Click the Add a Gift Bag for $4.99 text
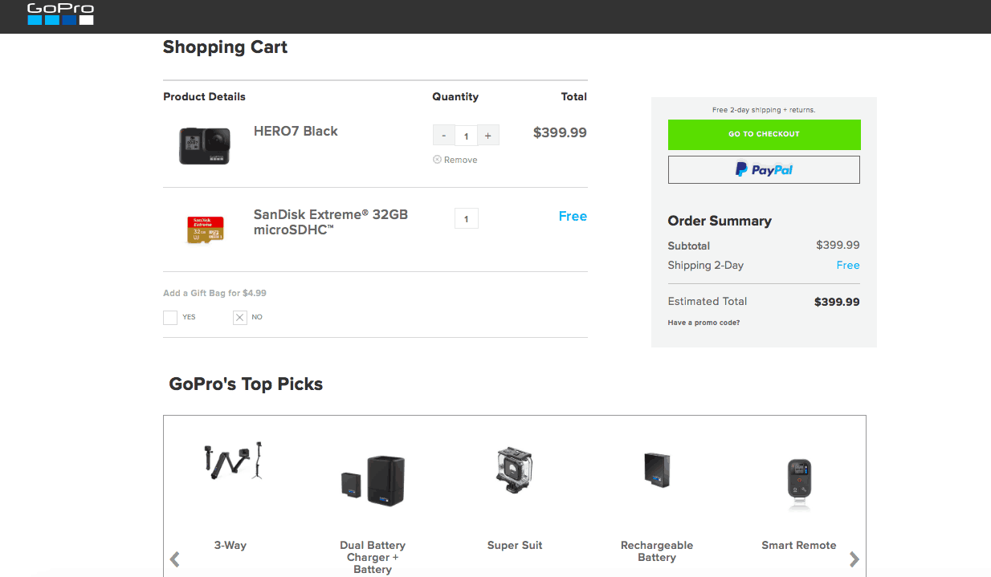This screenshot has height=577, width=991. point(214,293)
